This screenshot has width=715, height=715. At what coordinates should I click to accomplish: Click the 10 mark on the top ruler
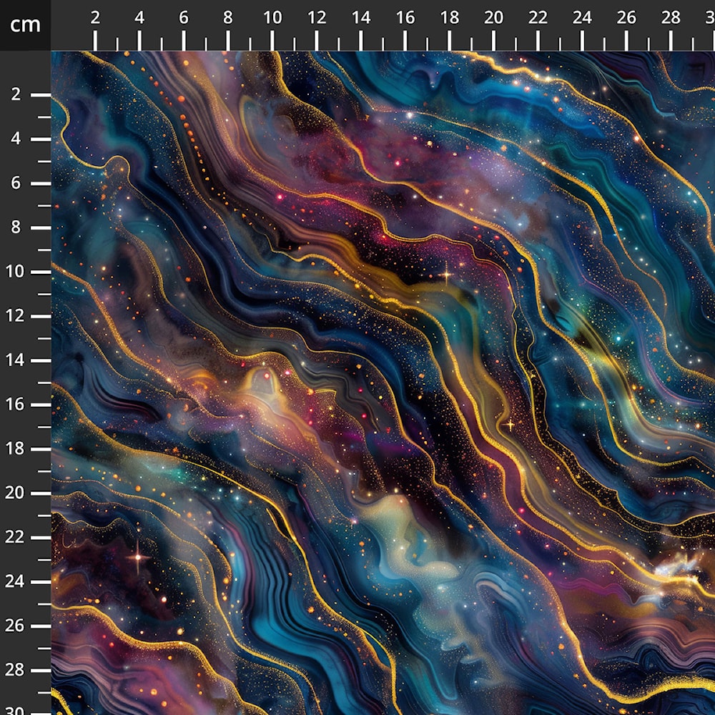tap(272, 19)
